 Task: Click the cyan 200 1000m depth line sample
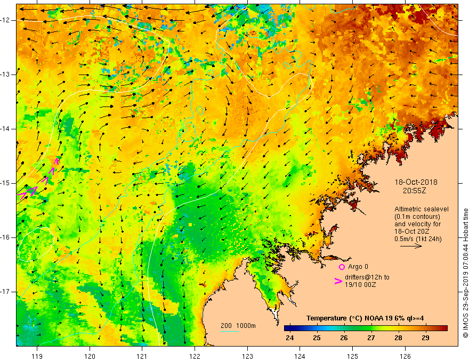coord(229,331)
